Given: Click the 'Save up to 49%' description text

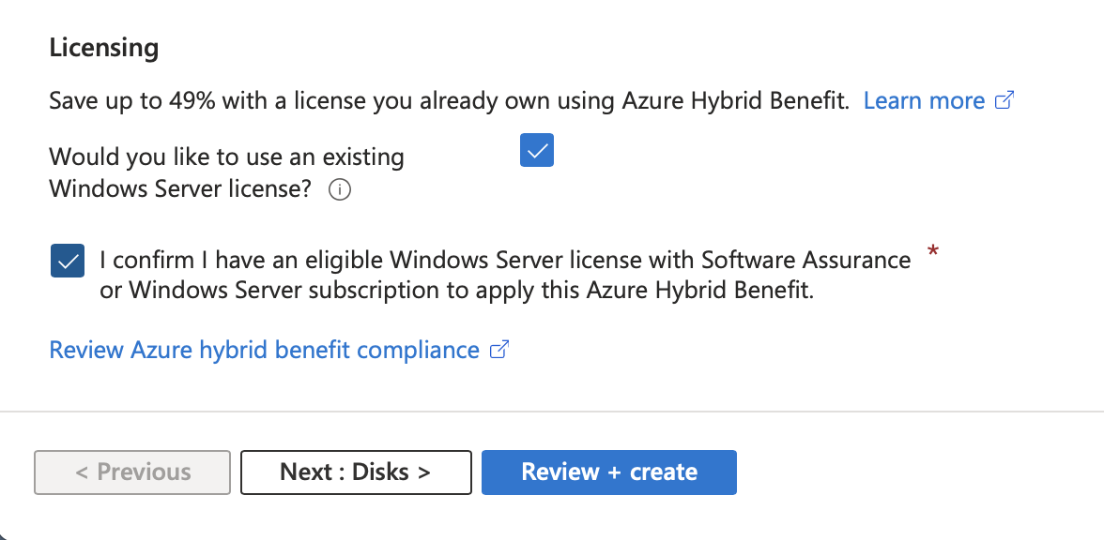Looking at the screenshot, I should [449, 100].
